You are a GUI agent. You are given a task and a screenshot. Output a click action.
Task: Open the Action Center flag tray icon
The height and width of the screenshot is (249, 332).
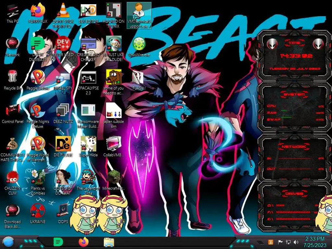click(280, 242)
